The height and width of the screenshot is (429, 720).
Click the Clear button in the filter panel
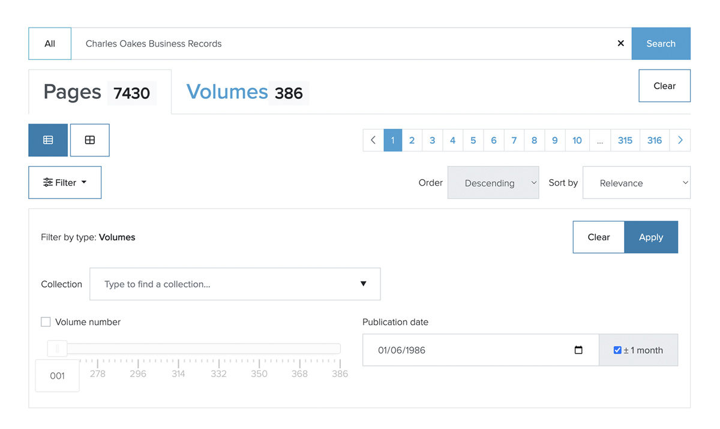[598, 237]
